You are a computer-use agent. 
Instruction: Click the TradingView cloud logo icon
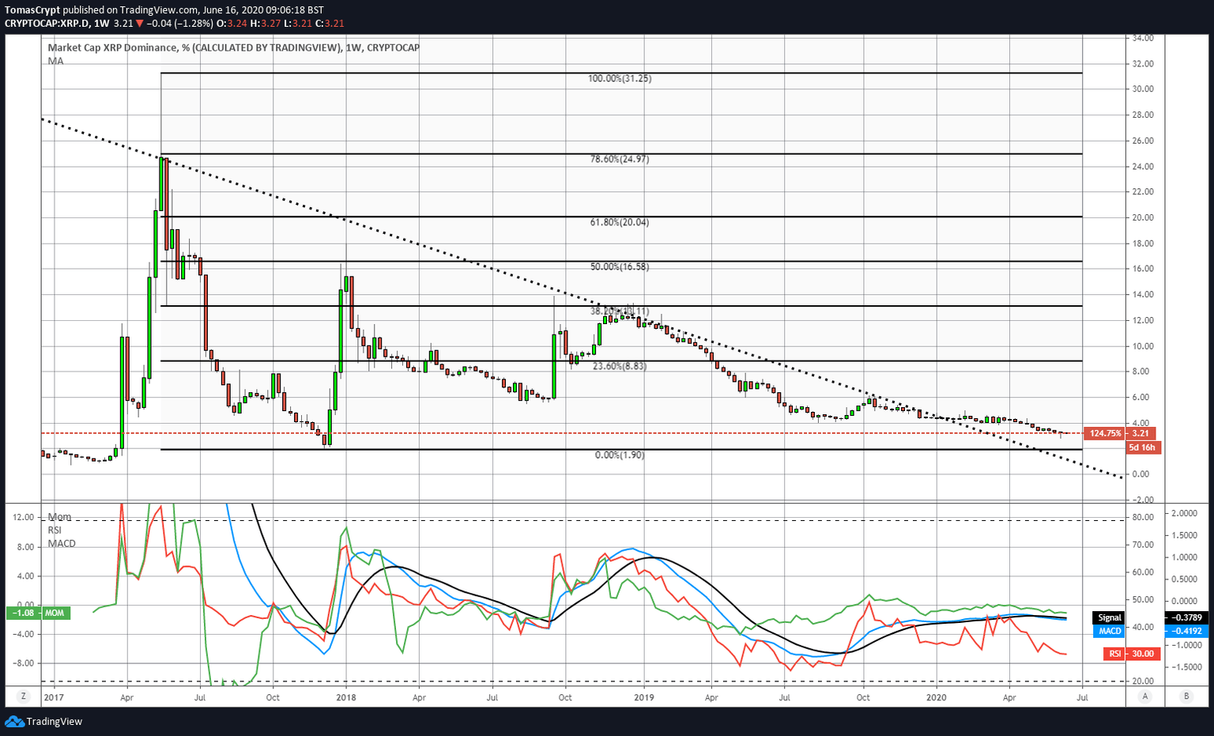[14, 721]
